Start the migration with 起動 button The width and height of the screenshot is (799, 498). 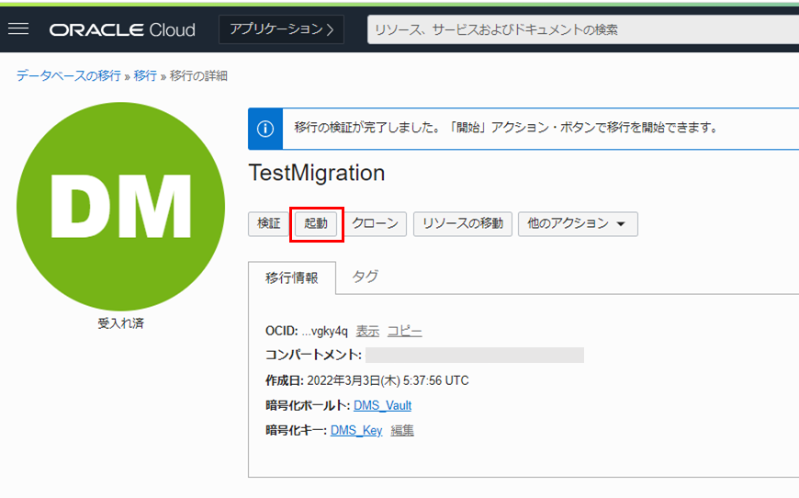[x=316, y=223]
